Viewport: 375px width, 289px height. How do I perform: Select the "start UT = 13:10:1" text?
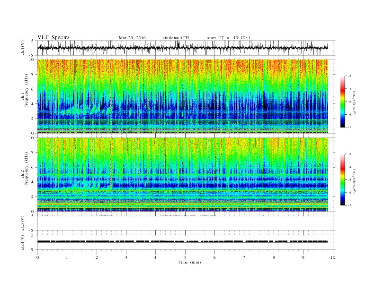pos(229,38)
